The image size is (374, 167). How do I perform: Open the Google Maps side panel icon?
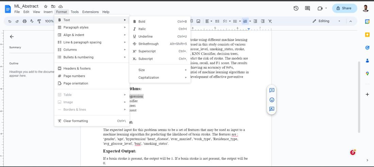(367, 74)
